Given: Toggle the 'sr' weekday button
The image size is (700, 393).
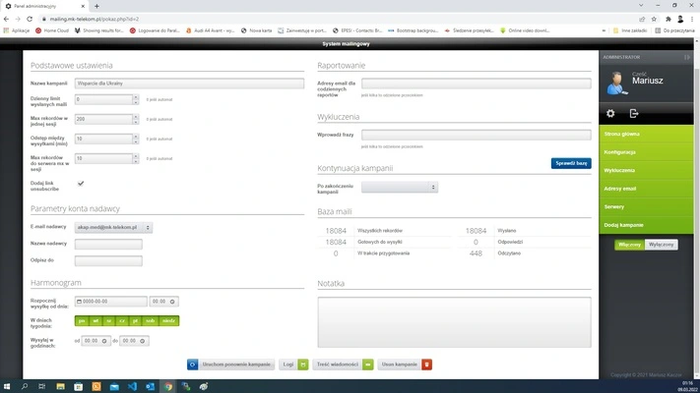Looking at the screenshot, I should click(109, 321).
